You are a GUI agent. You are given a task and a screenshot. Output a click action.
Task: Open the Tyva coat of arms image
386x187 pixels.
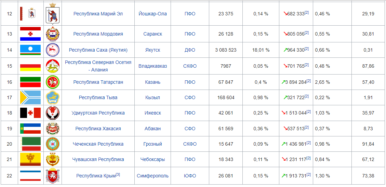53,97
